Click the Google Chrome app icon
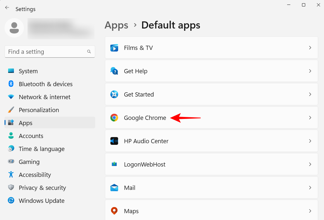The image size is (324, 220). tap(114, 118)
